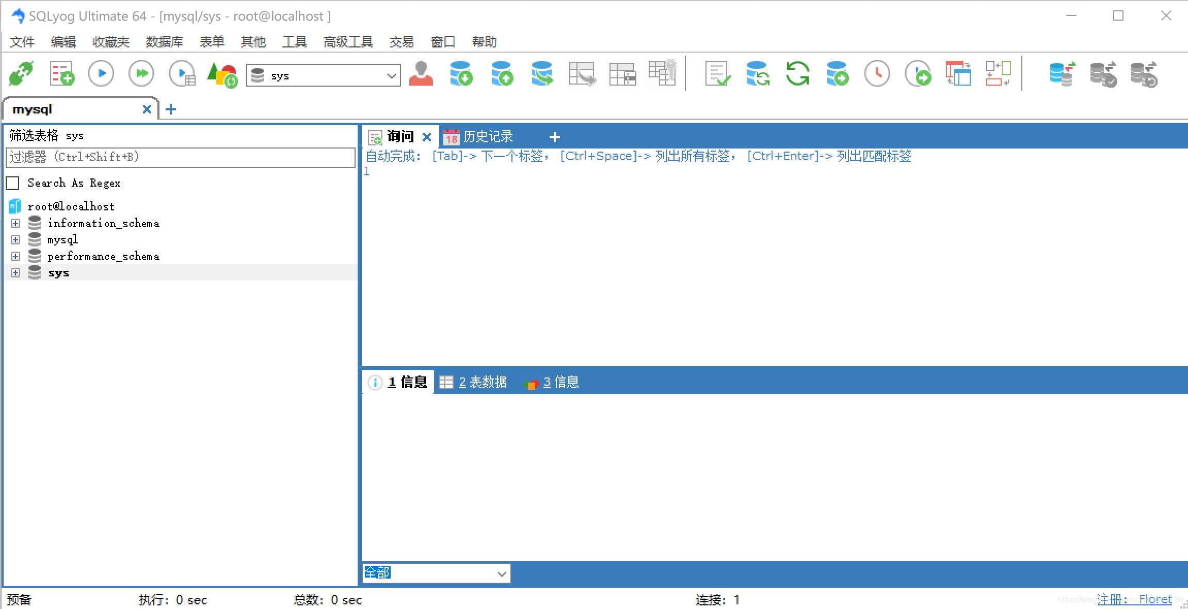Screen dimensions: 1188x609
Task: Switch to the 3 信息 tab
Action: pyautogui.click(x=552, y=382)
